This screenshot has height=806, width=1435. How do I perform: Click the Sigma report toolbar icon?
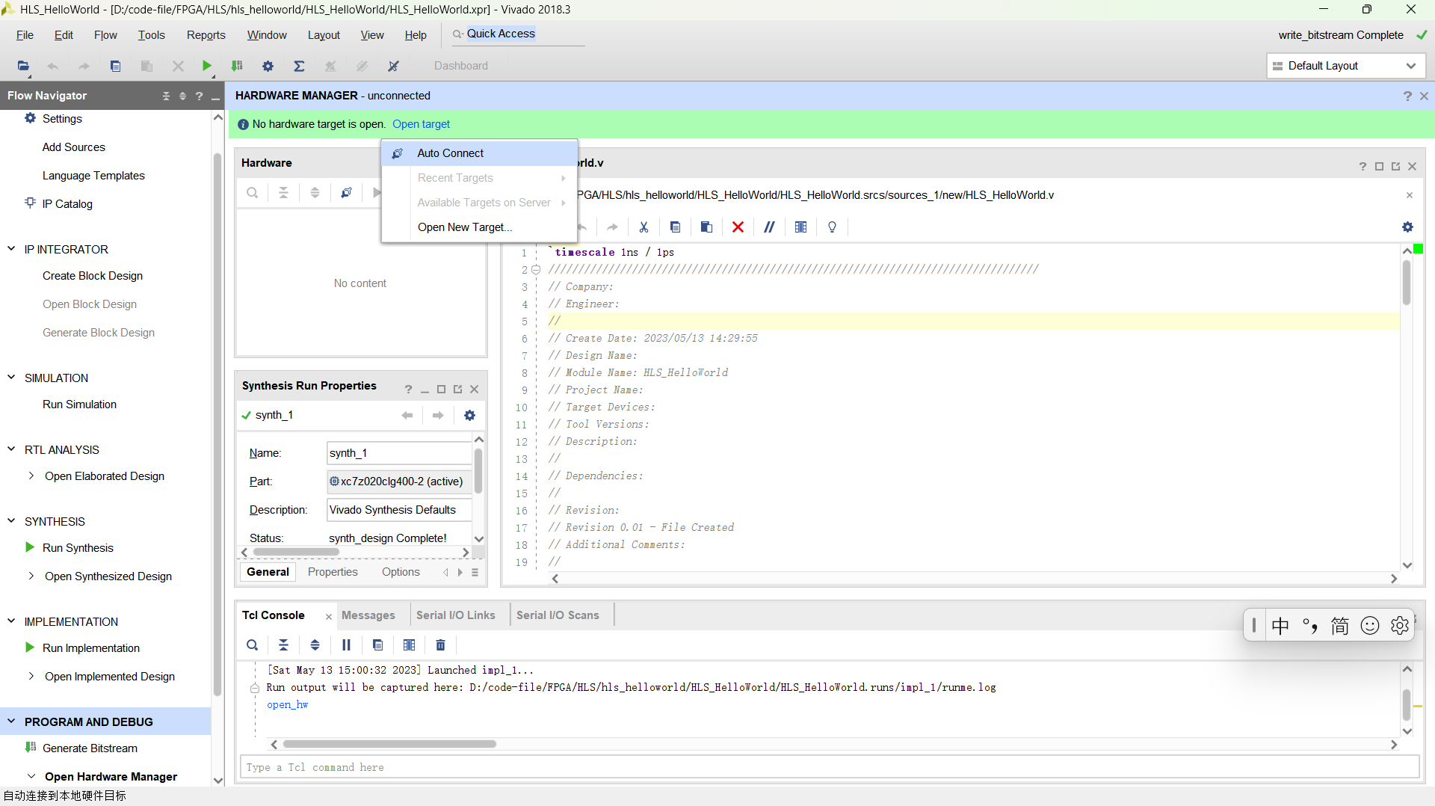click(x=299, y=66)
